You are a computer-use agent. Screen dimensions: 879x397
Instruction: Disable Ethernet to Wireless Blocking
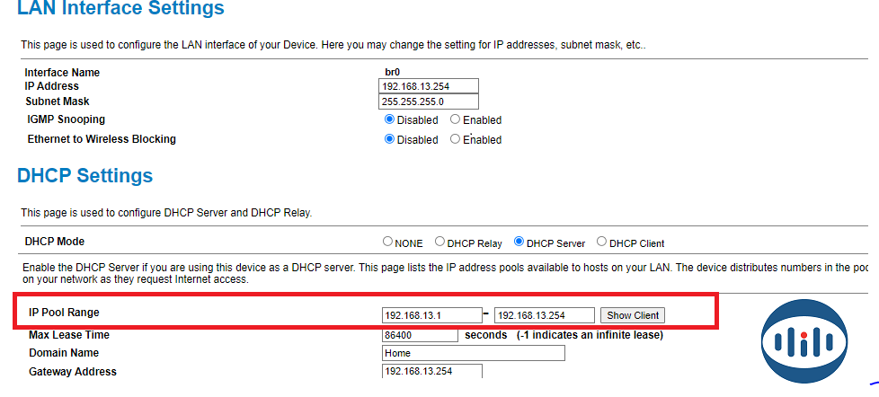click(x=389, y=139)
